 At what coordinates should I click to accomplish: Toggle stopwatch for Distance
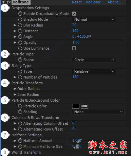[x=20, y=31]
